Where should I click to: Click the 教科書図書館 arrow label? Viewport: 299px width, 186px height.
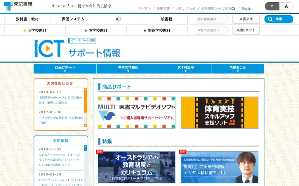tap(212, 19)
